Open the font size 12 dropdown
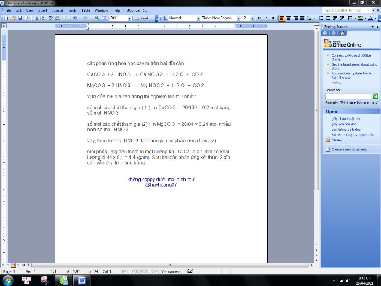Viewport: 381px width, 286px height. pyautogui.click(x=252, y=18)
